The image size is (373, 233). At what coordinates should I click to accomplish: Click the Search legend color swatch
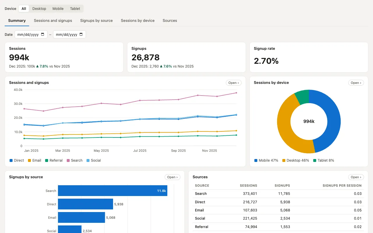[68, 160]
